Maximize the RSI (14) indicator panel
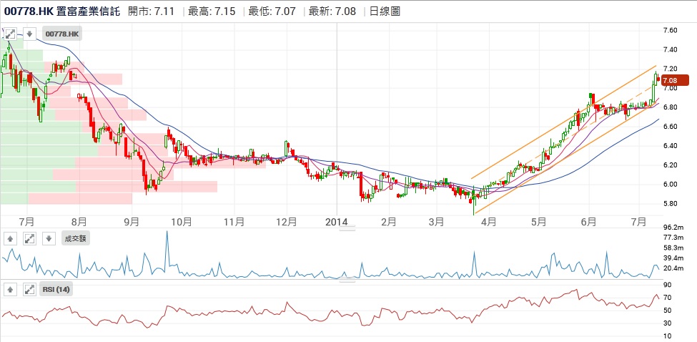 [29, 290]
